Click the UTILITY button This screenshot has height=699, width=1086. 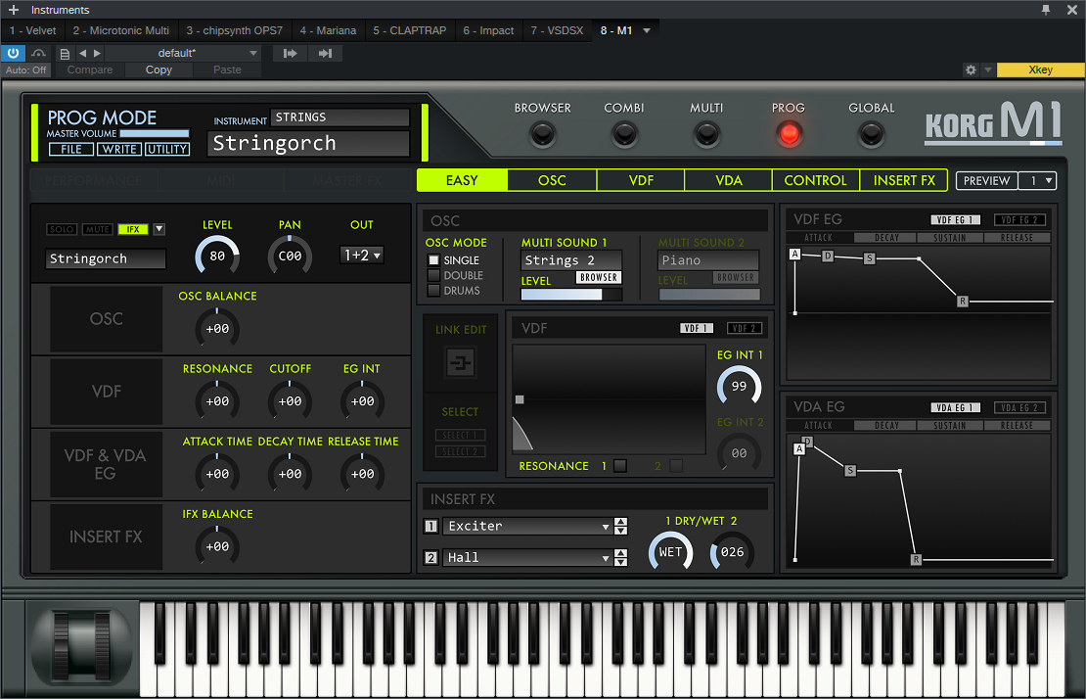[167, 149]
